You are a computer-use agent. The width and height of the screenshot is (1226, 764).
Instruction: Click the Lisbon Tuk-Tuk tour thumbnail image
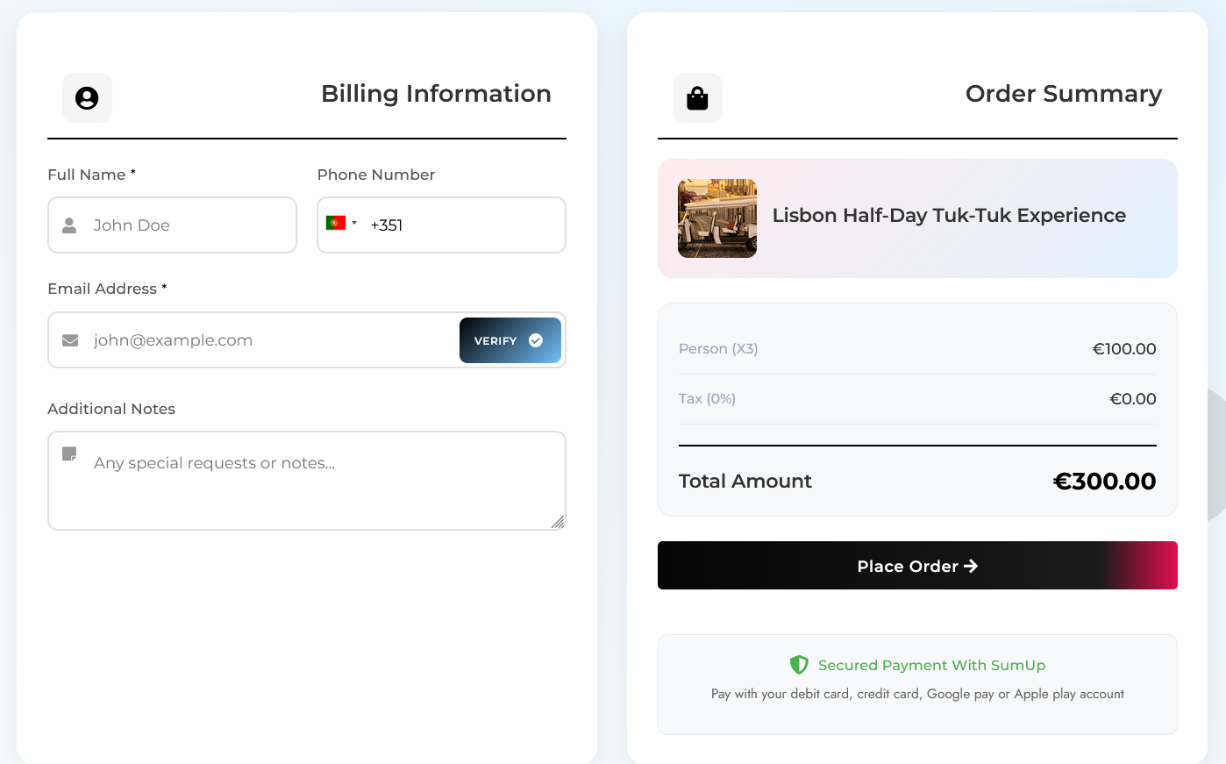coord(717,218)
